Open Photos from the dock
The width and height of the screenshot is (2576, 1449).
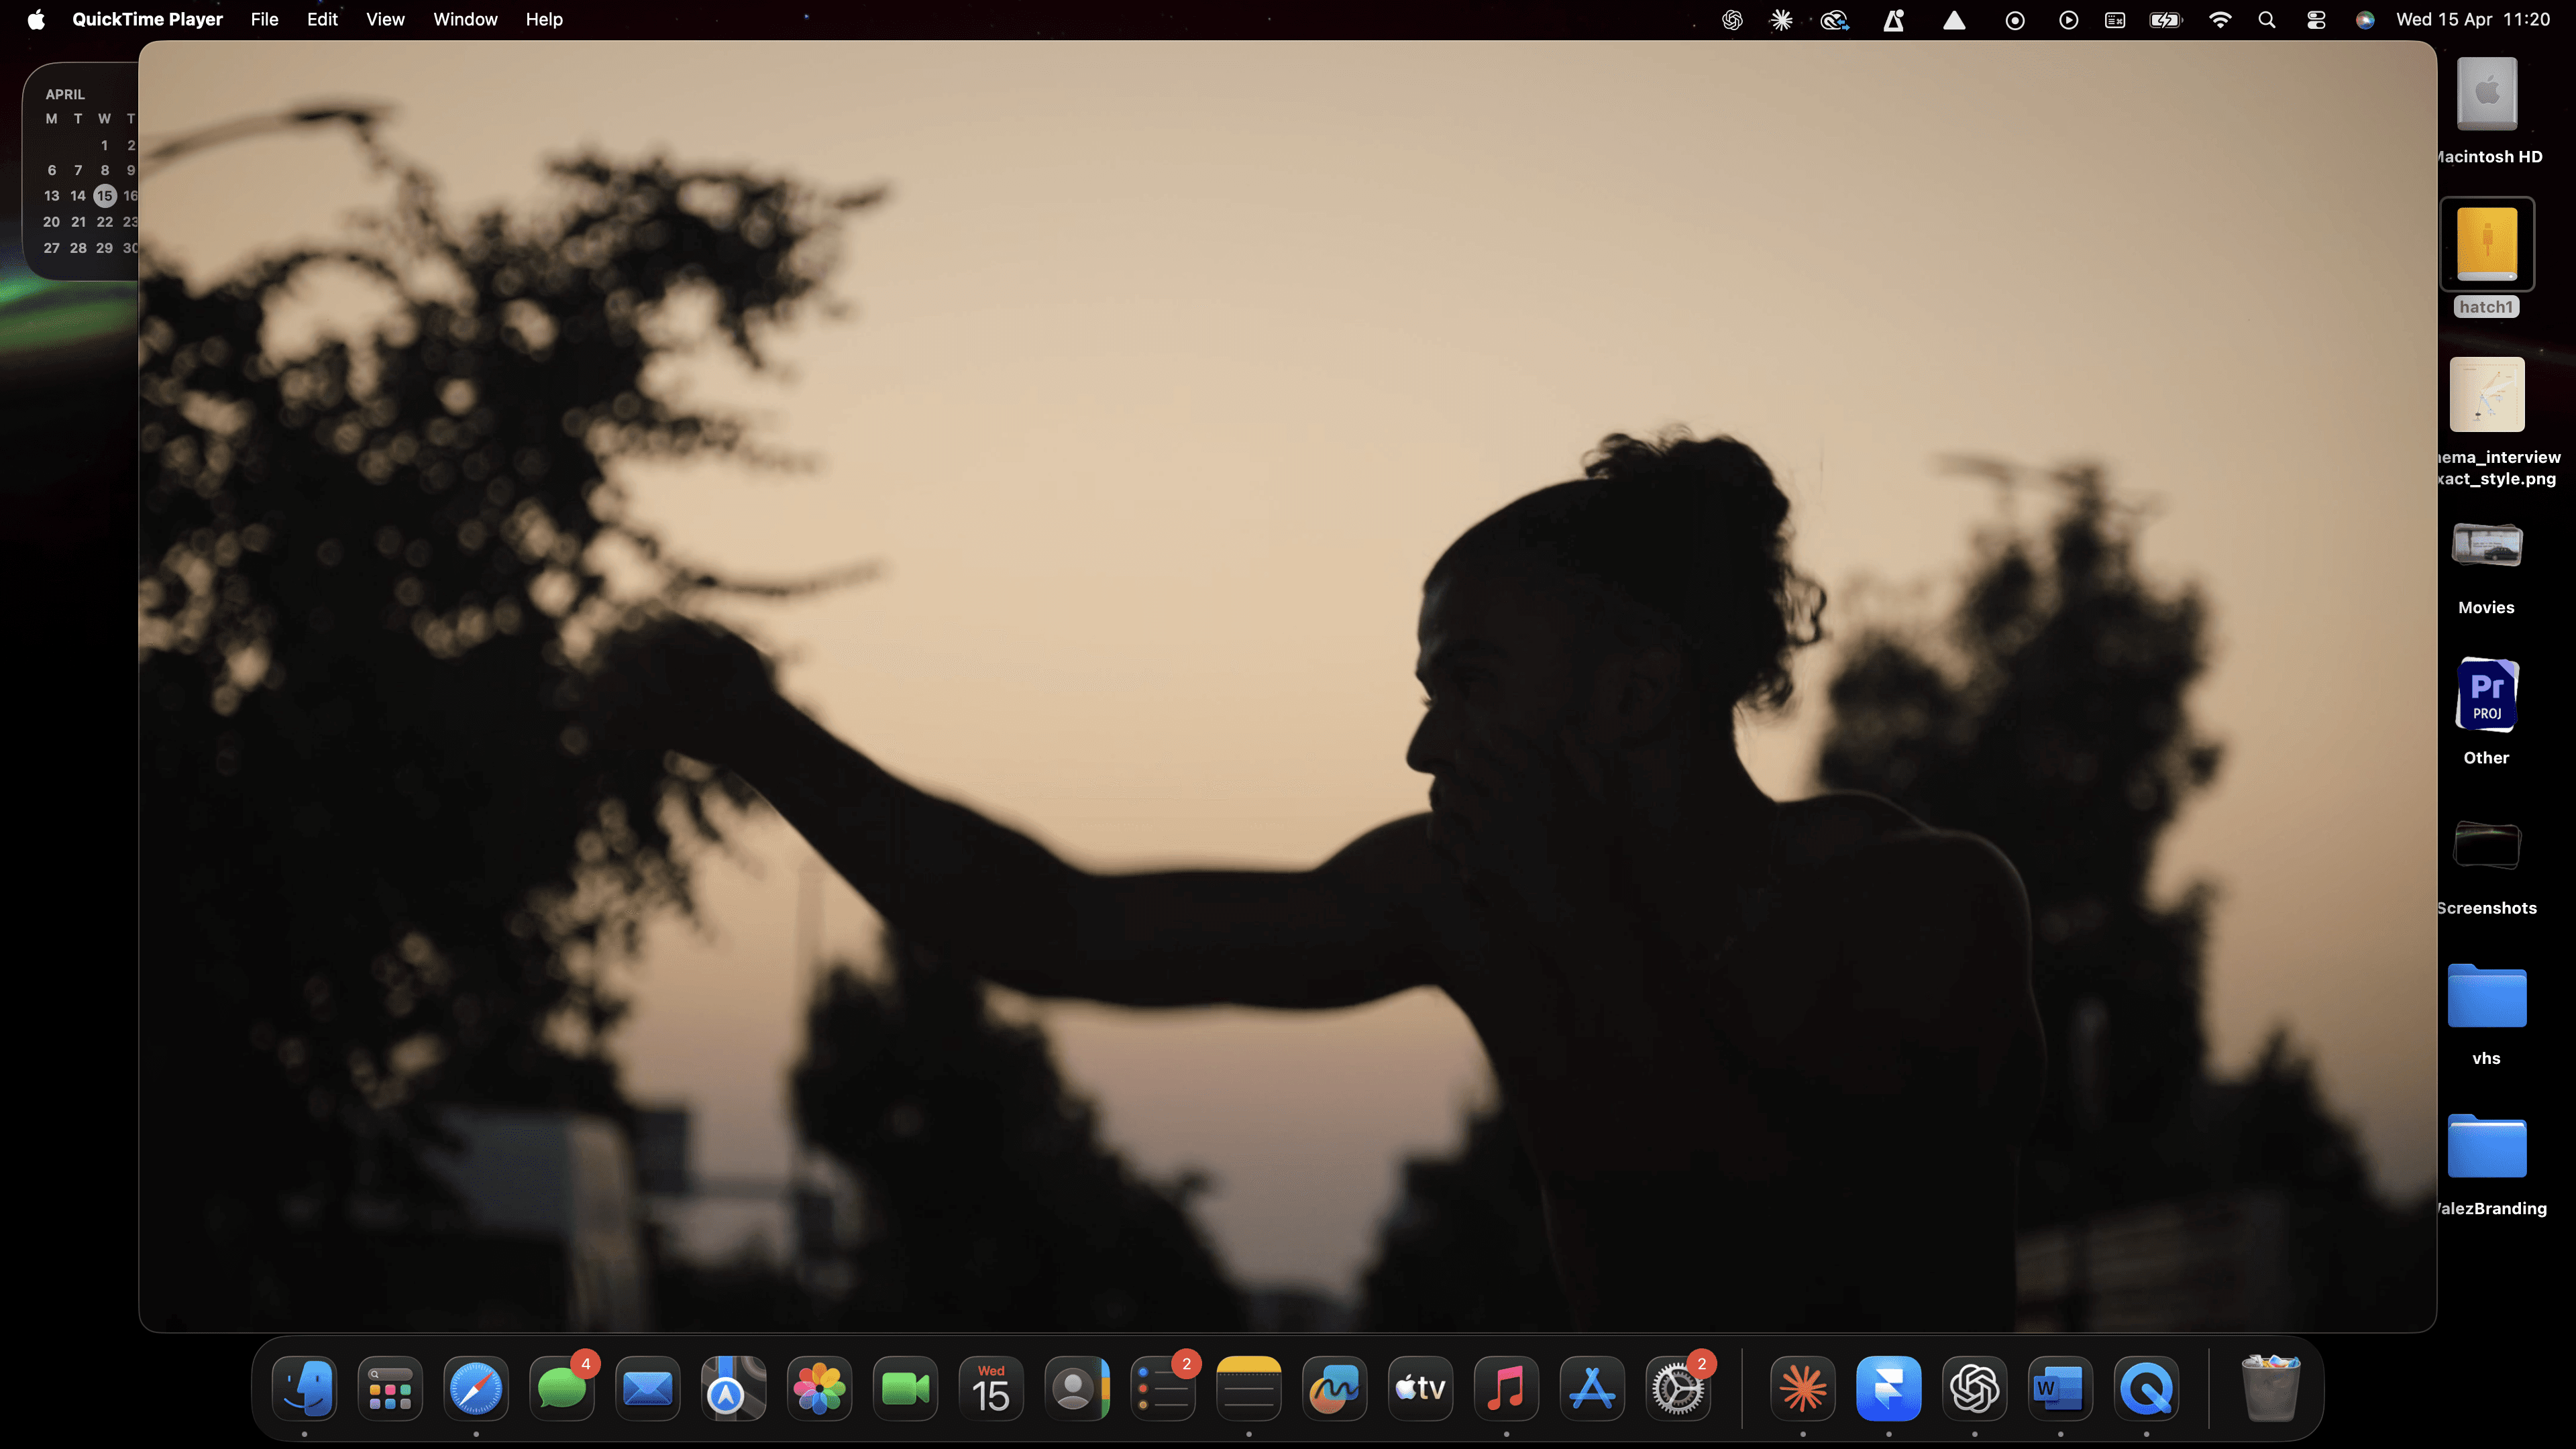pos(819,1388)
